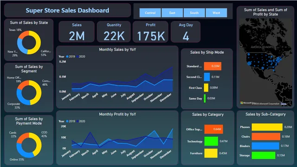Image resolution: width=297 pixels, height=167 pixels.
Task: Select the orange Chairs sub-category bar
Action: click(x=266, y=136)
